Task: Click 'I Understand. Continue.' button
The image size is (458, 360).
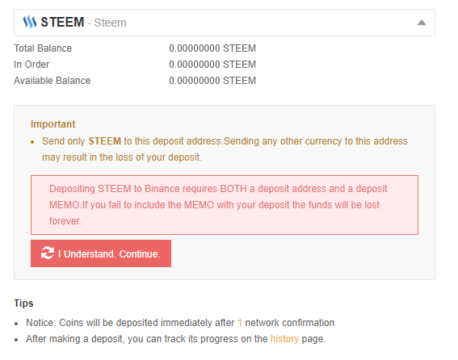Action: (x=101, y=253)
